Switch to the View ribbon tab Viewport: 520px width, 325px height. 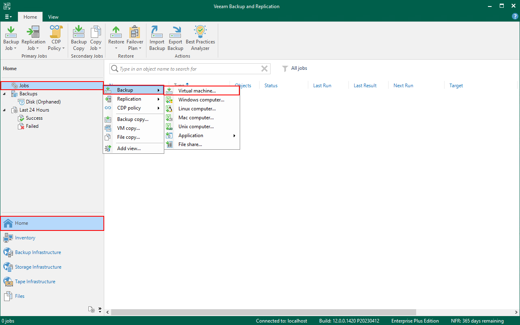click(x=53, y=17)
